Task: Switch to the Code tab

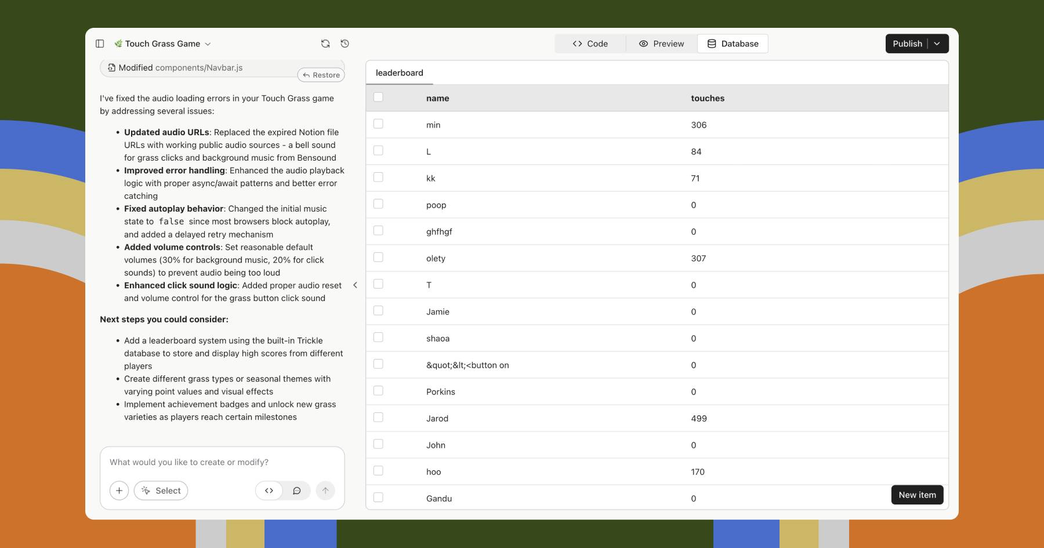Action: [x=590, y=43]
